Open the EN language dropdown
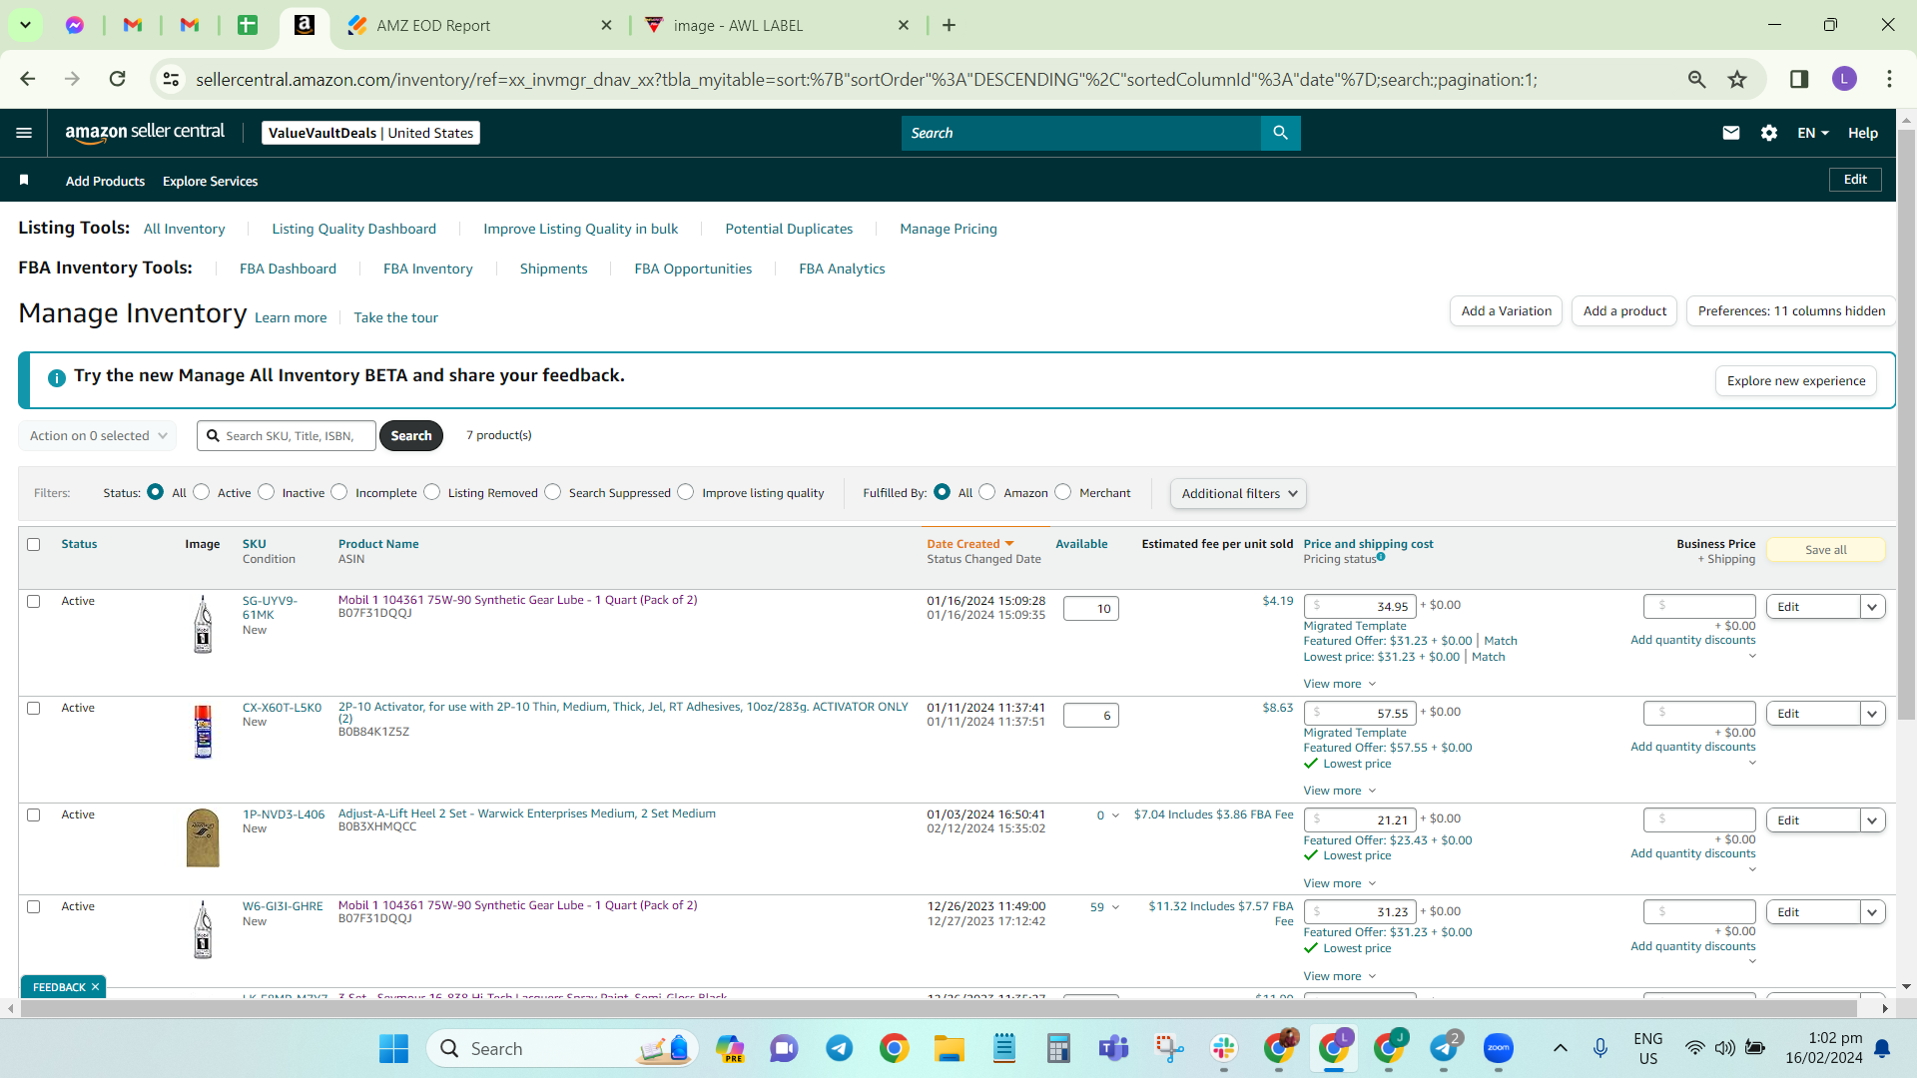 click(1813, 133)
